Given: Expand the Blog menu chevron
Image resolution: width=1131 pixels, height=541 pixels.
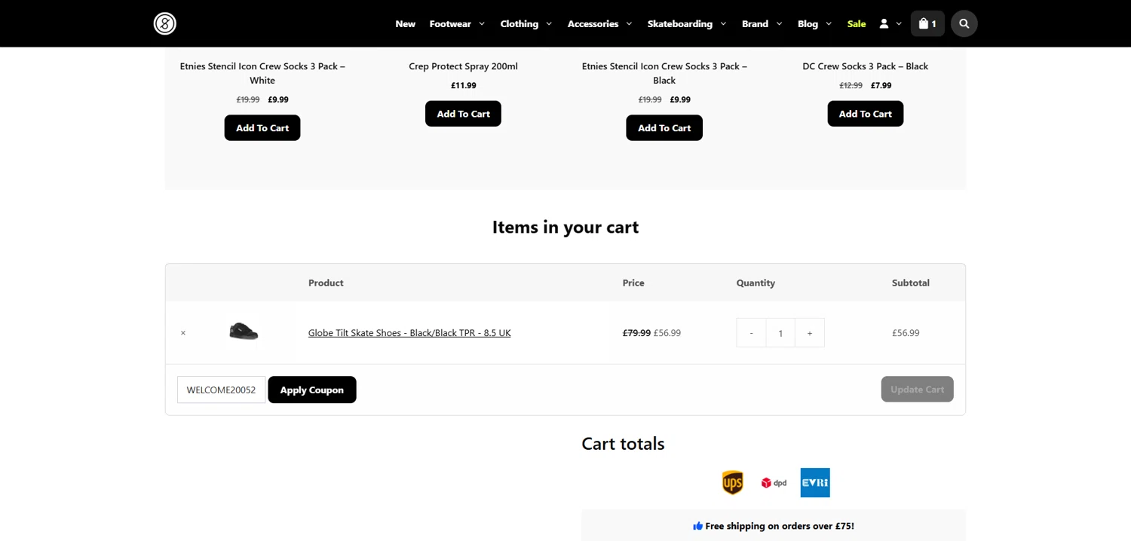Looking at the screenshot, I should point(829,24).
